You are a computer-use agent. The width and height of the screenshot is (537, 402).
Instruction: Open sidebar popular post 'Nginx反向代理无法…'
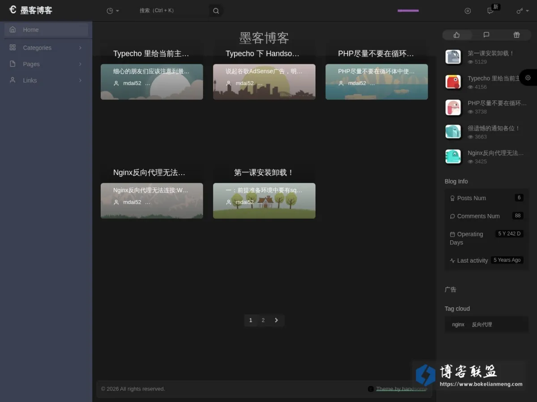click(x=496, y=153)
